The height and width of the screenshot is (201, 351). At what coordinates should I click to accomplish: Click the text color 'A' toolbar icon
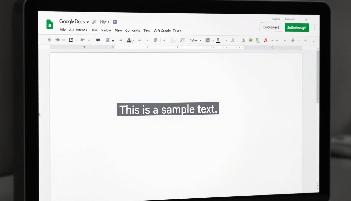click(x=129, y=40)
